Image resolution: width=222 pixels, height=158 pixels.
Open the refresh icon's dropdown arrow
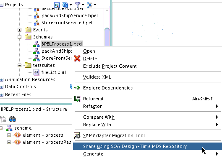[71, 5]
